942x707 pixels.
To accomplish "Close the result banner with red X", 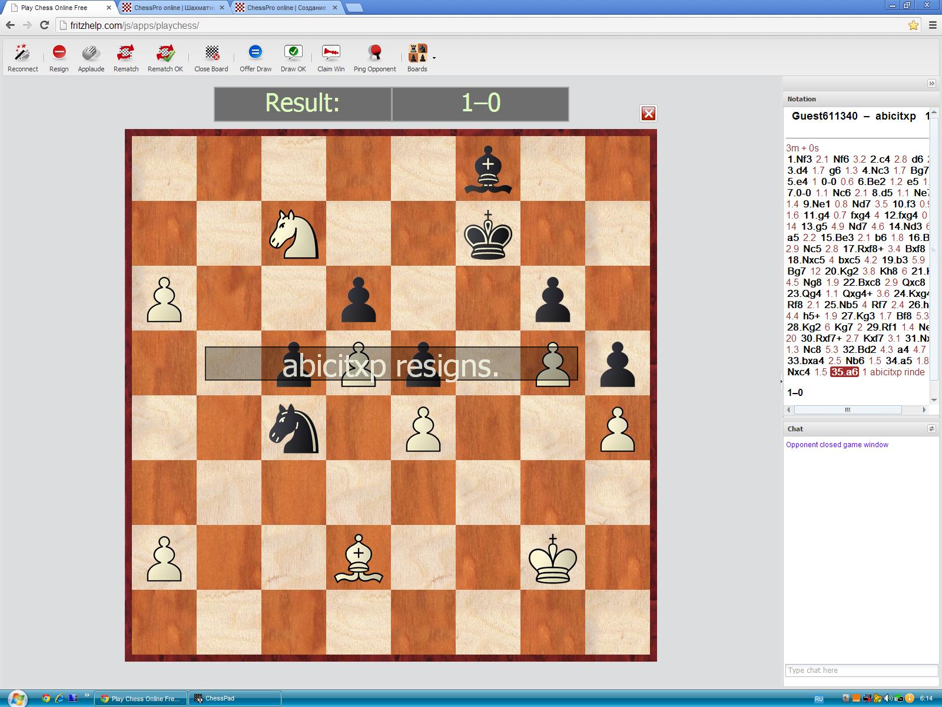I will click(648, 114).
